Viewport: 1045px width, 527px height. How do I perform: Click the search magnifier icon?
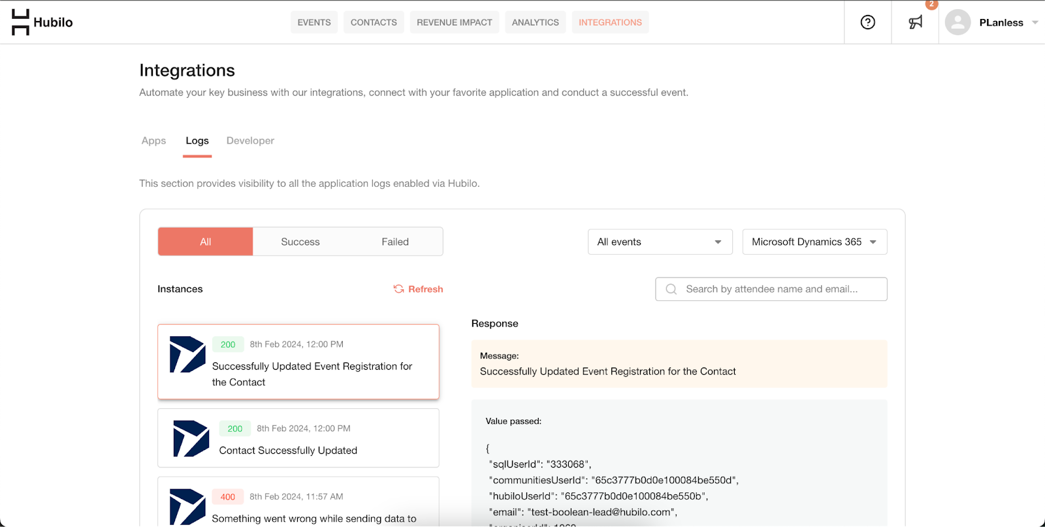[x=671, y=289]
